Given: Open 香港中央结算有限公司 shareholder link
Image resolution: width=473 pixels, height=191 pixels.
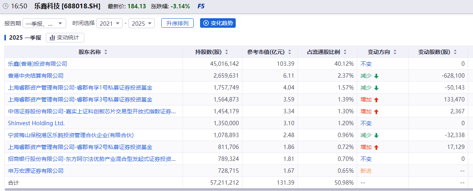Looking at the screenshot, I should (36, 76).
